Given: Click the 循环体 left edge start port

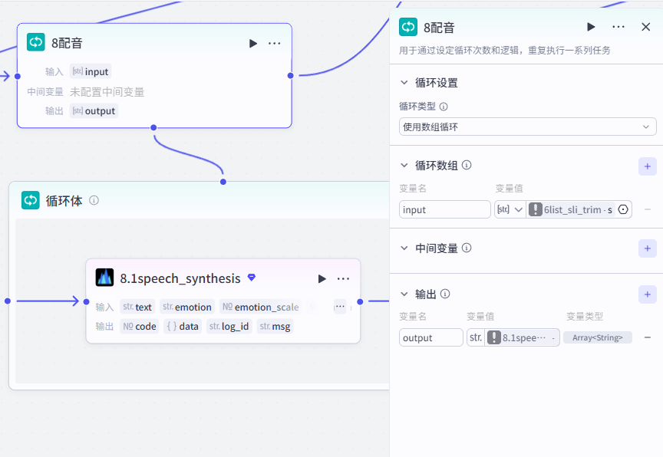Looking at the screenshot, I should click(8, 301).
